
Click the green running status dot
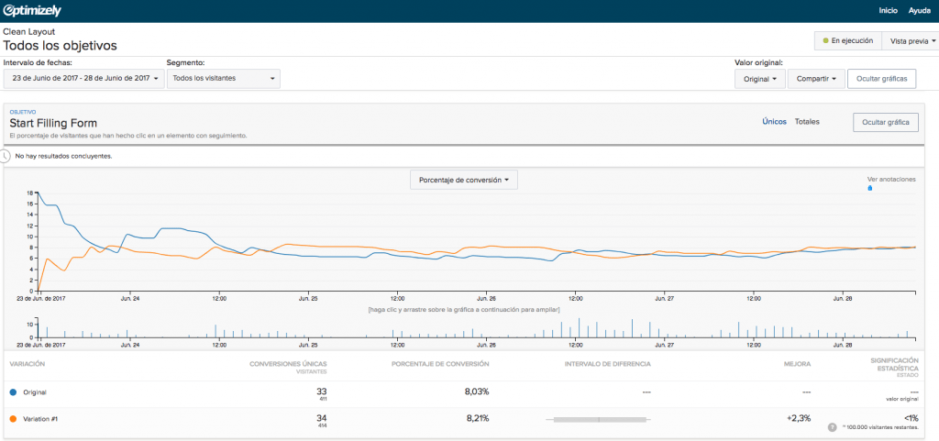(x=826, y=40)
